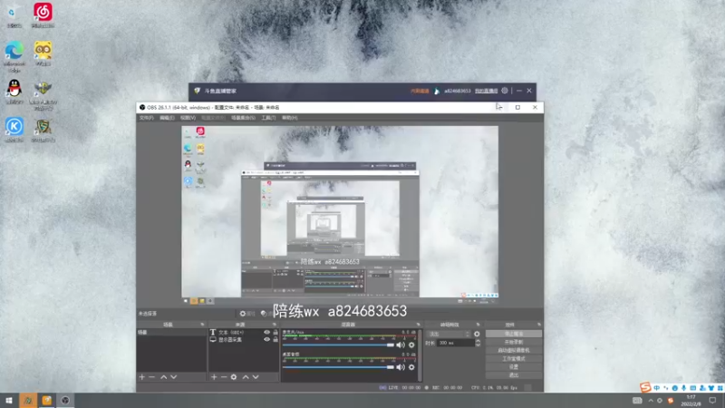The width and height of the screenshot is (725, 408).
Task: Start the virtual camera button
Action: point(514,350)
